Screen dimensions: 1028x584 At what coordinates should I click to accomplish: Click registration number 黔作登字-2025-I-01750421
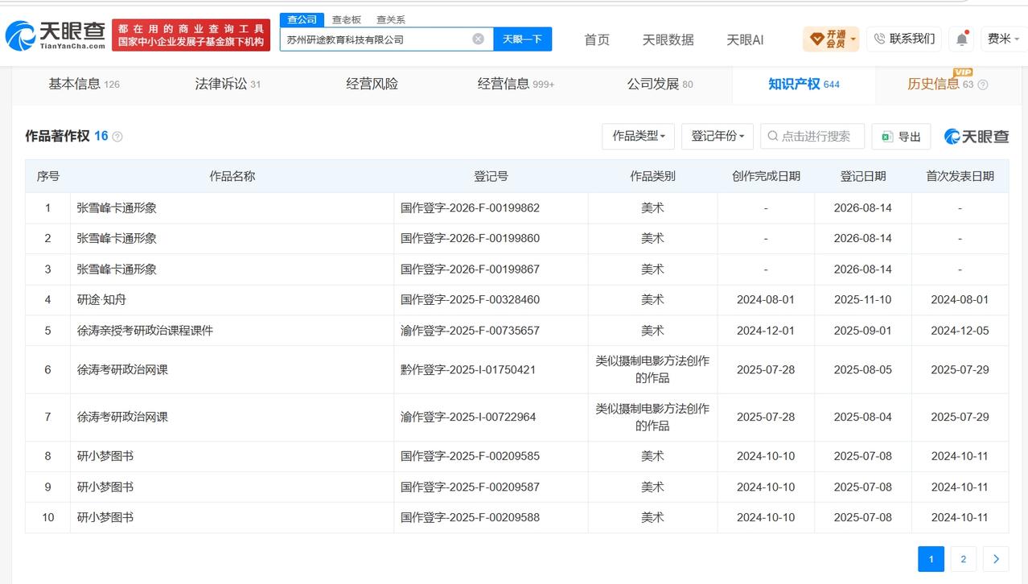[x=468, y=369]
